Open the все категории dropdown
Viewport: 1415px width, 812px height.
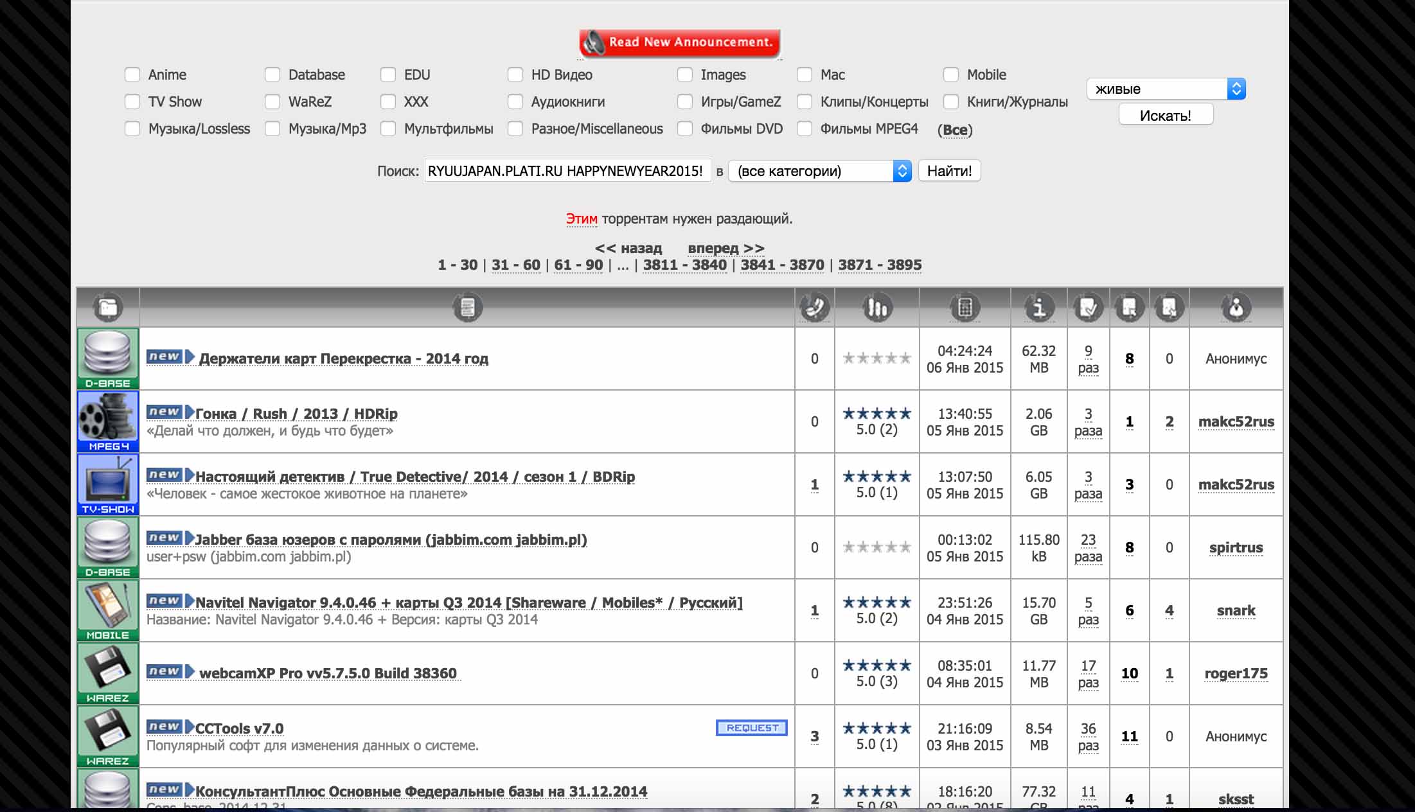(819, 170)
